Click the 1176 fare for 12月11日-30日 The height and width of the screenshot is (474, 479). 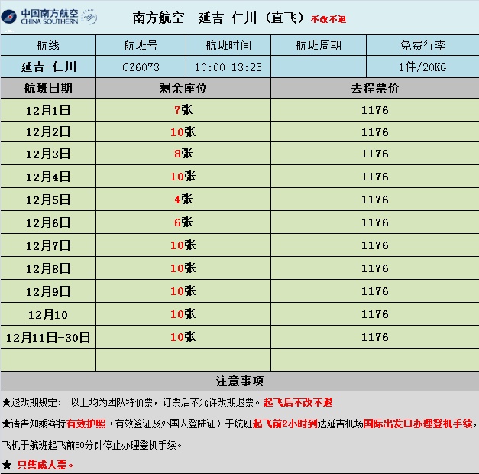[375, 337]
